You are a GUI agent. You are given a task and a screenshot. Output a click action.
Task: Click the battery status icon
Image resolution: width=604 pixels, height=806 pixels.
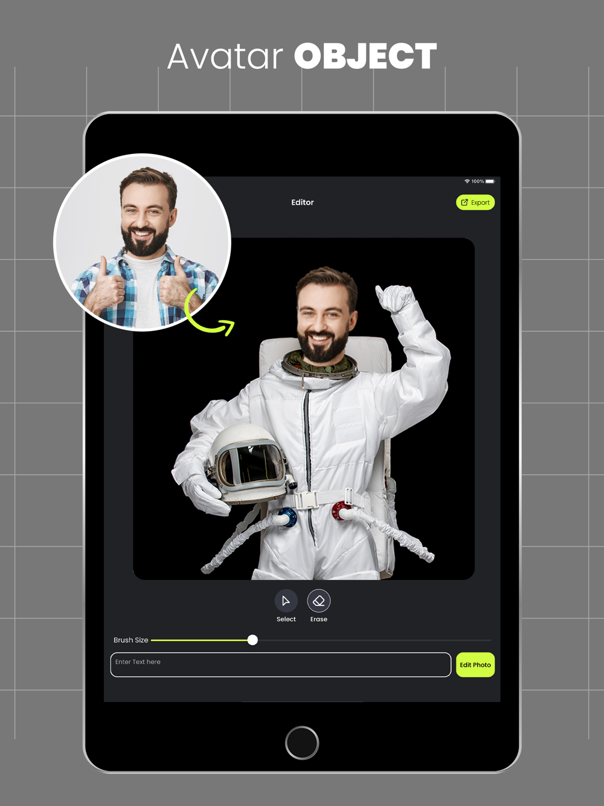(490, 181)
